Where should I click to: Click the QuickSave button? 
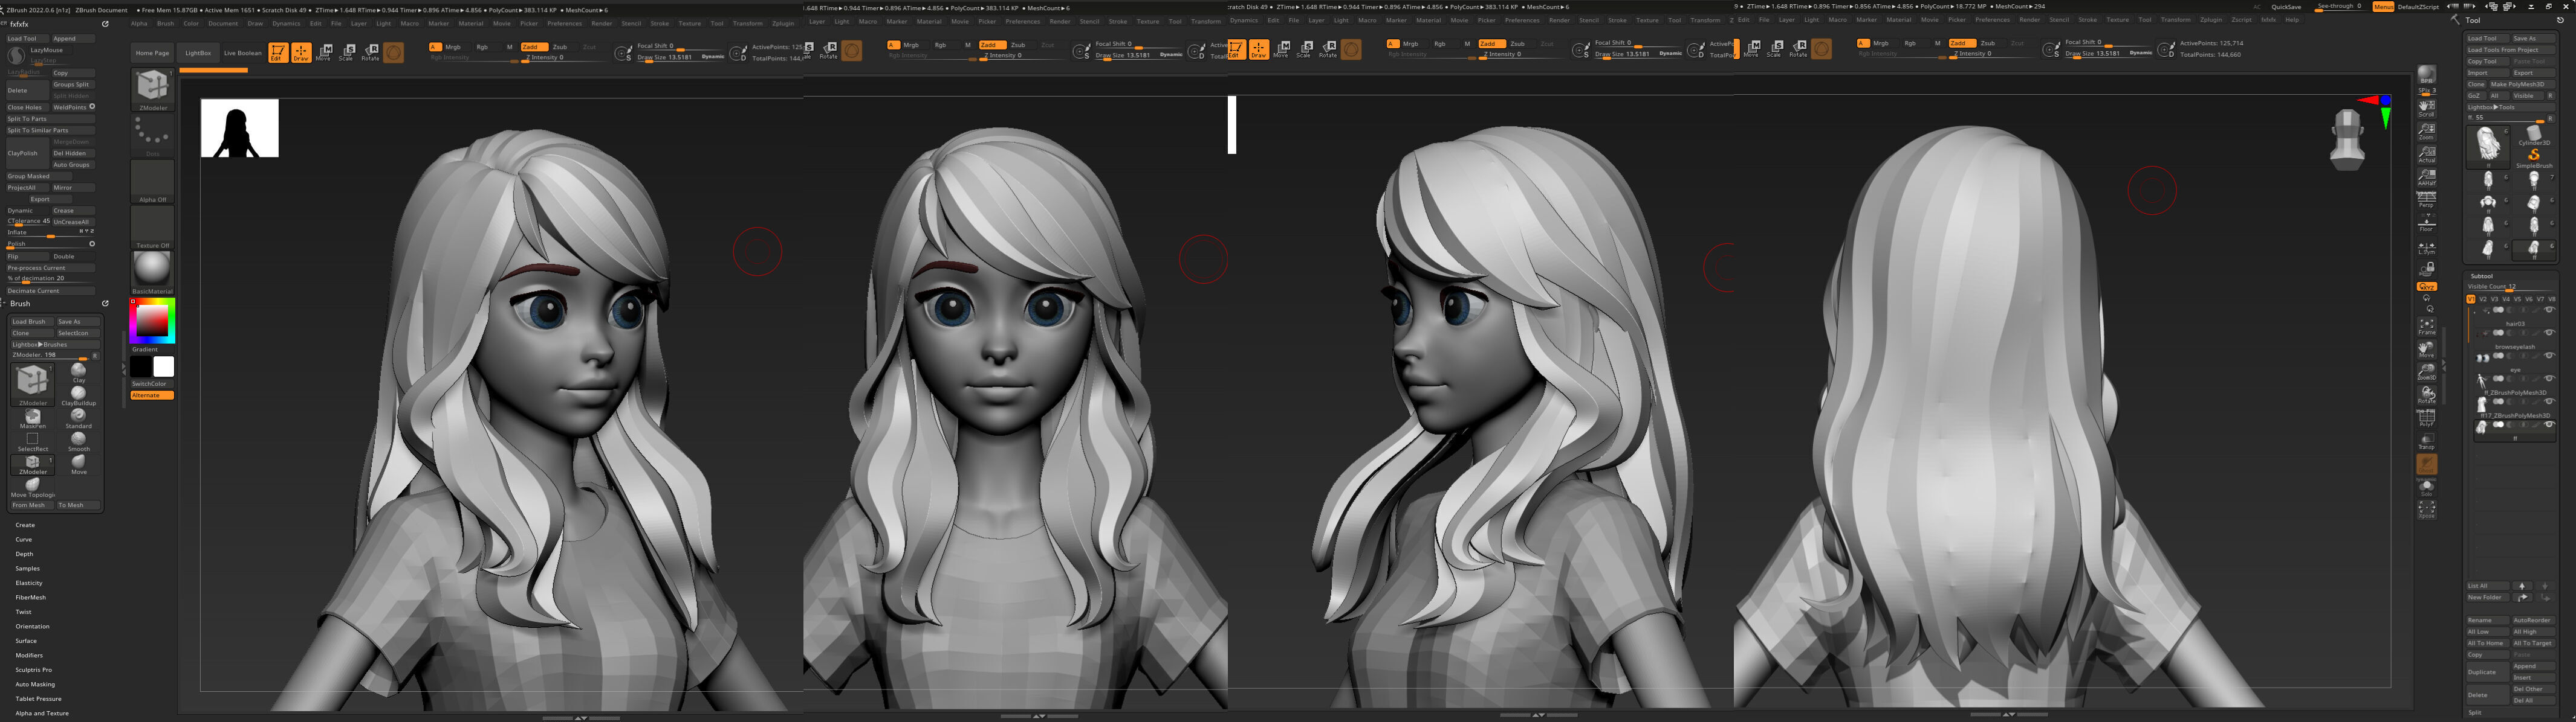tap(2285, 7)
